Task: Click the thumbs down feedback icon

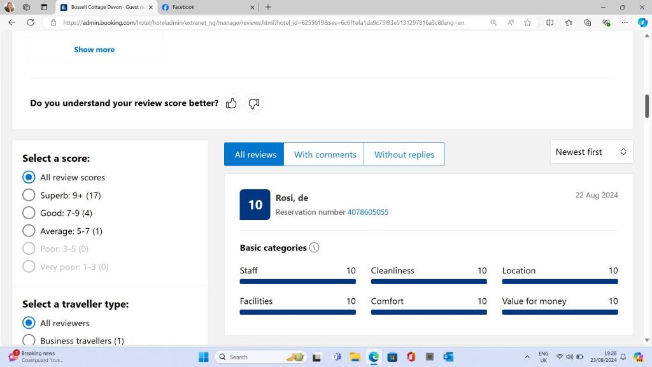Action: point(254,103)
